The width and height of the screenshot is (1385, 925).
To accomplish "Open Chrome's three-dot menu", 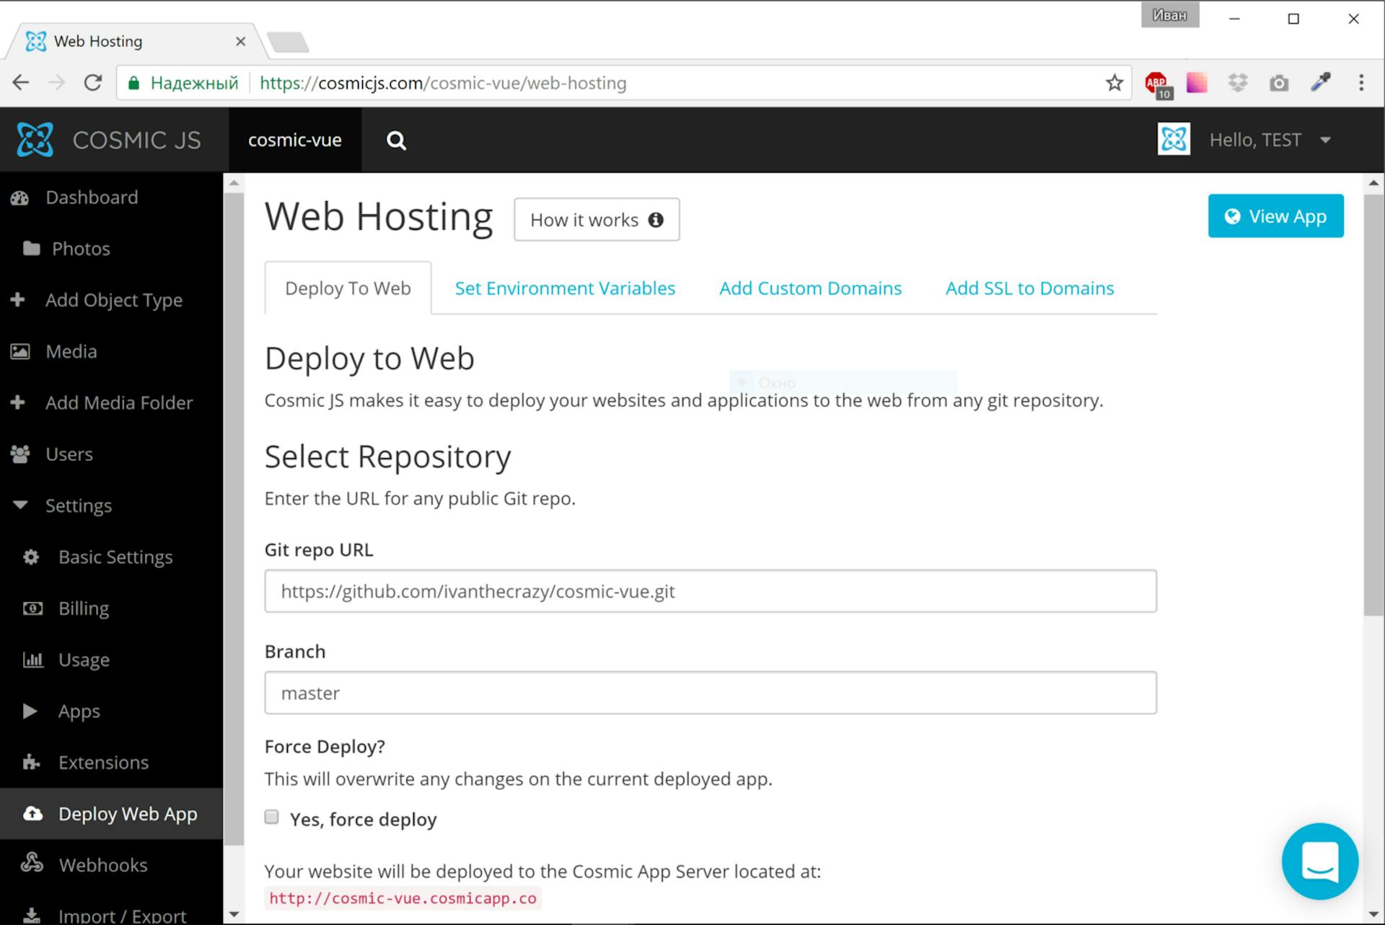I will coord(1359,82).
